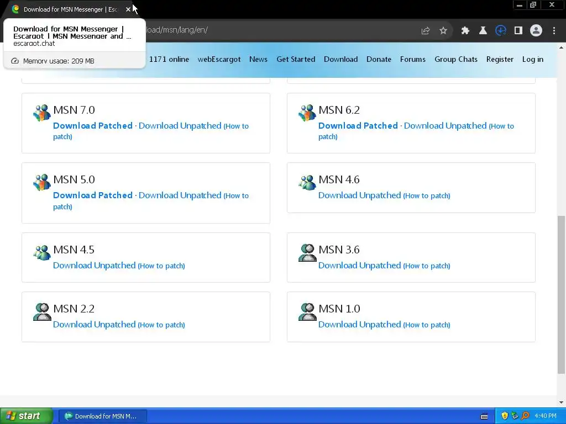Image resolution: width=566 pixels, height=424 pixels.
Task: Visit Forums from the navigation bar
Action: click(x=412, y=59)
